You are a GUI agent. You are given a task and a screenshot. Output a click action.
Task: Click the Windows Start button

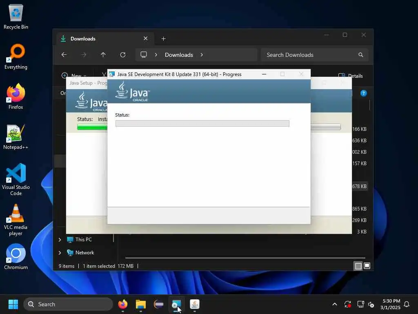(x=13, y=304)
